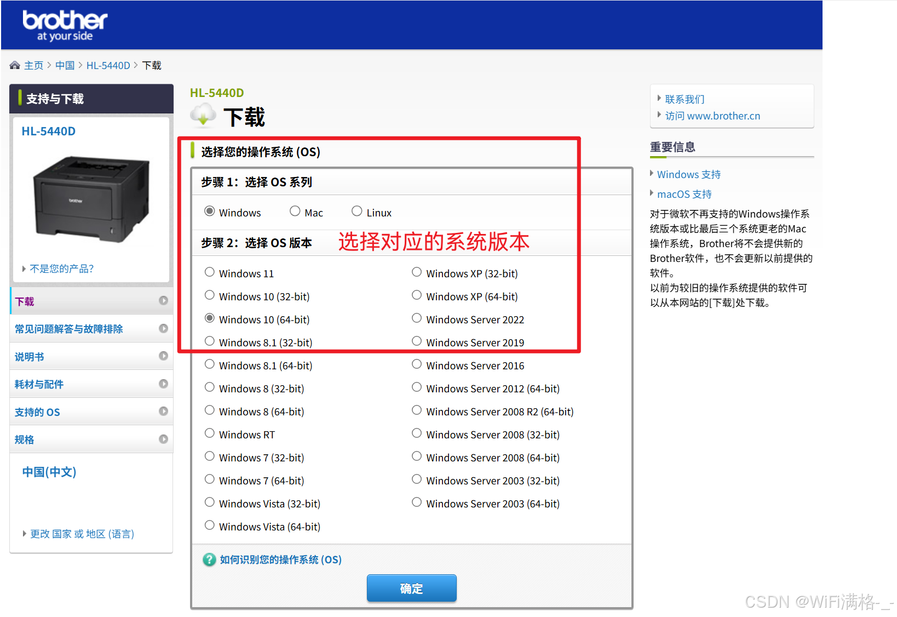Open the 耗材与配件 sidebar item
897x617 pixels.
(91, 384)
